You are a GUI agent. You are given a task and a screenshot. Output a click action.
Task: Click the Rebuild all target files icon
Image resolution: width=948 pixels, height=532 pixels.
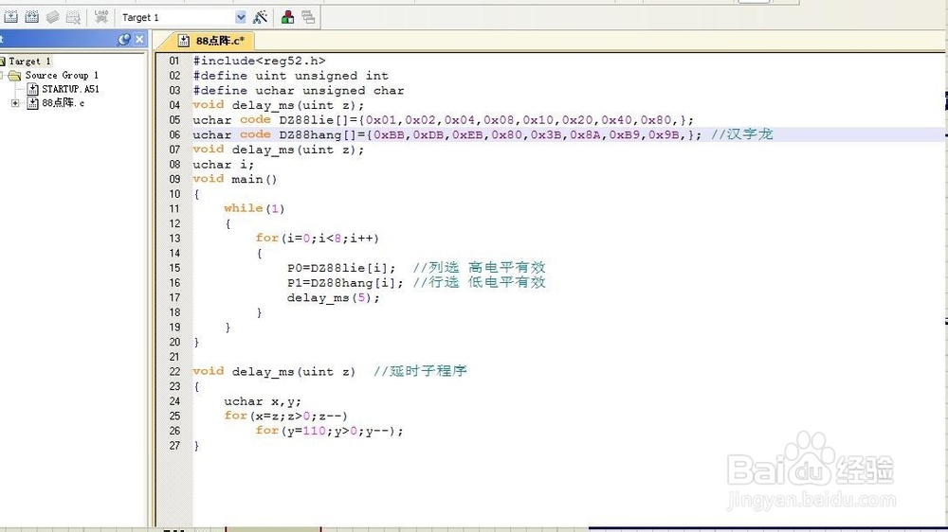[32, 17]
